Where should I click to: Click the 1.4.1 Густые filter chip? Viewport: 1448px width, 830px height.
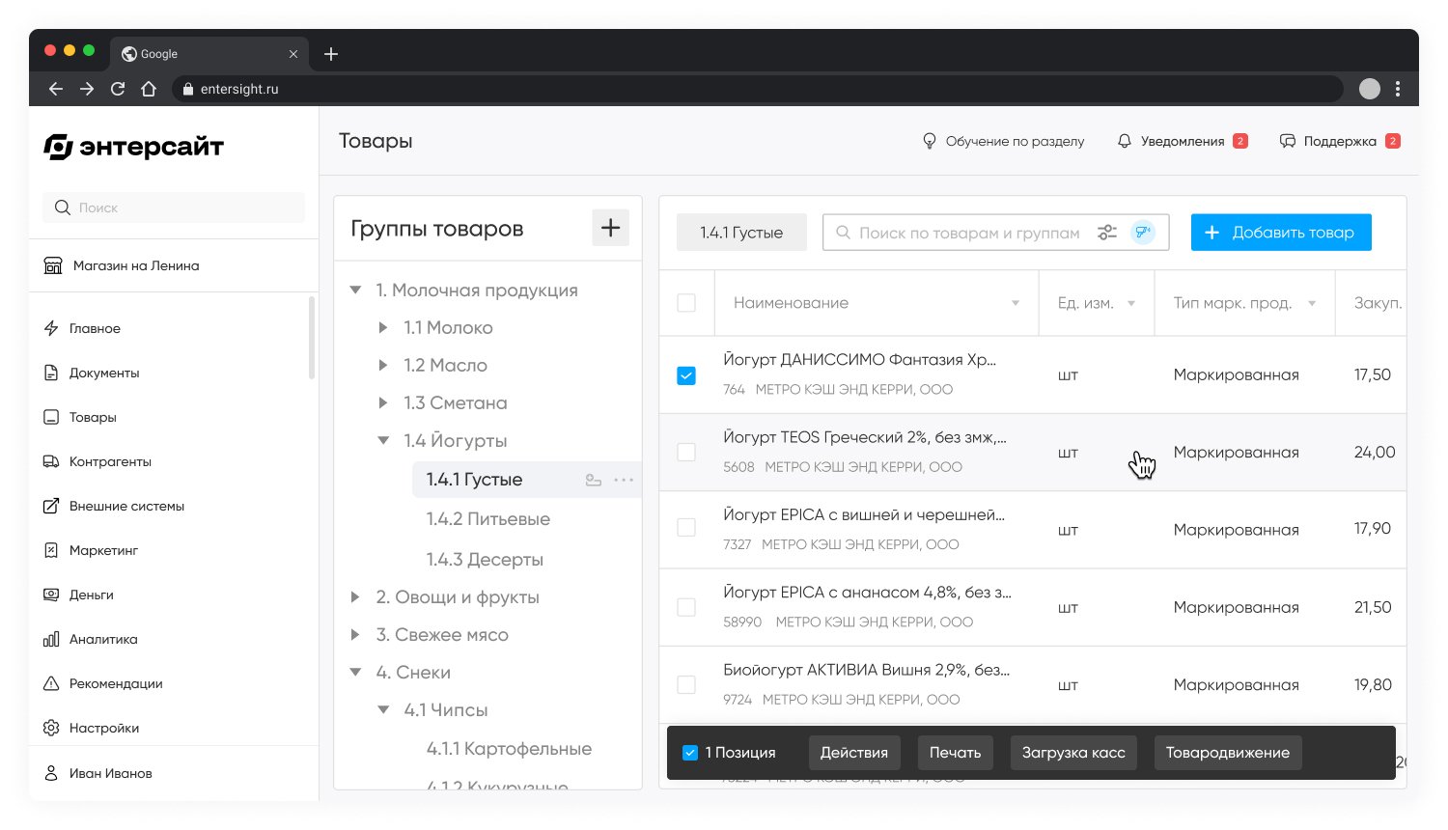741,233
